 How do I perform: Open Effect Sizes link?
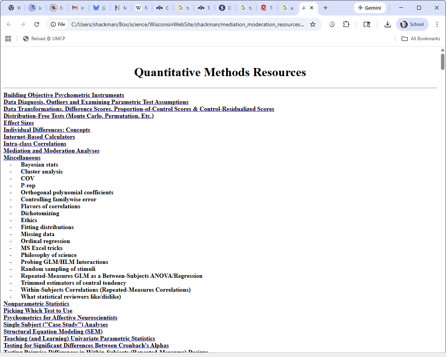tap(19, 123)
